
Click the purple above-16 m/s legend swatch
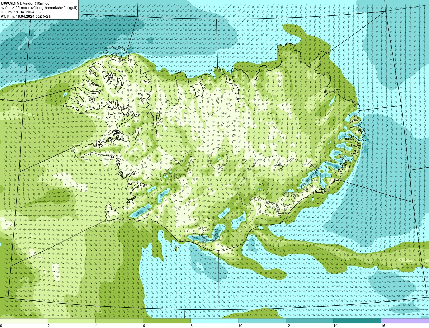405,321
